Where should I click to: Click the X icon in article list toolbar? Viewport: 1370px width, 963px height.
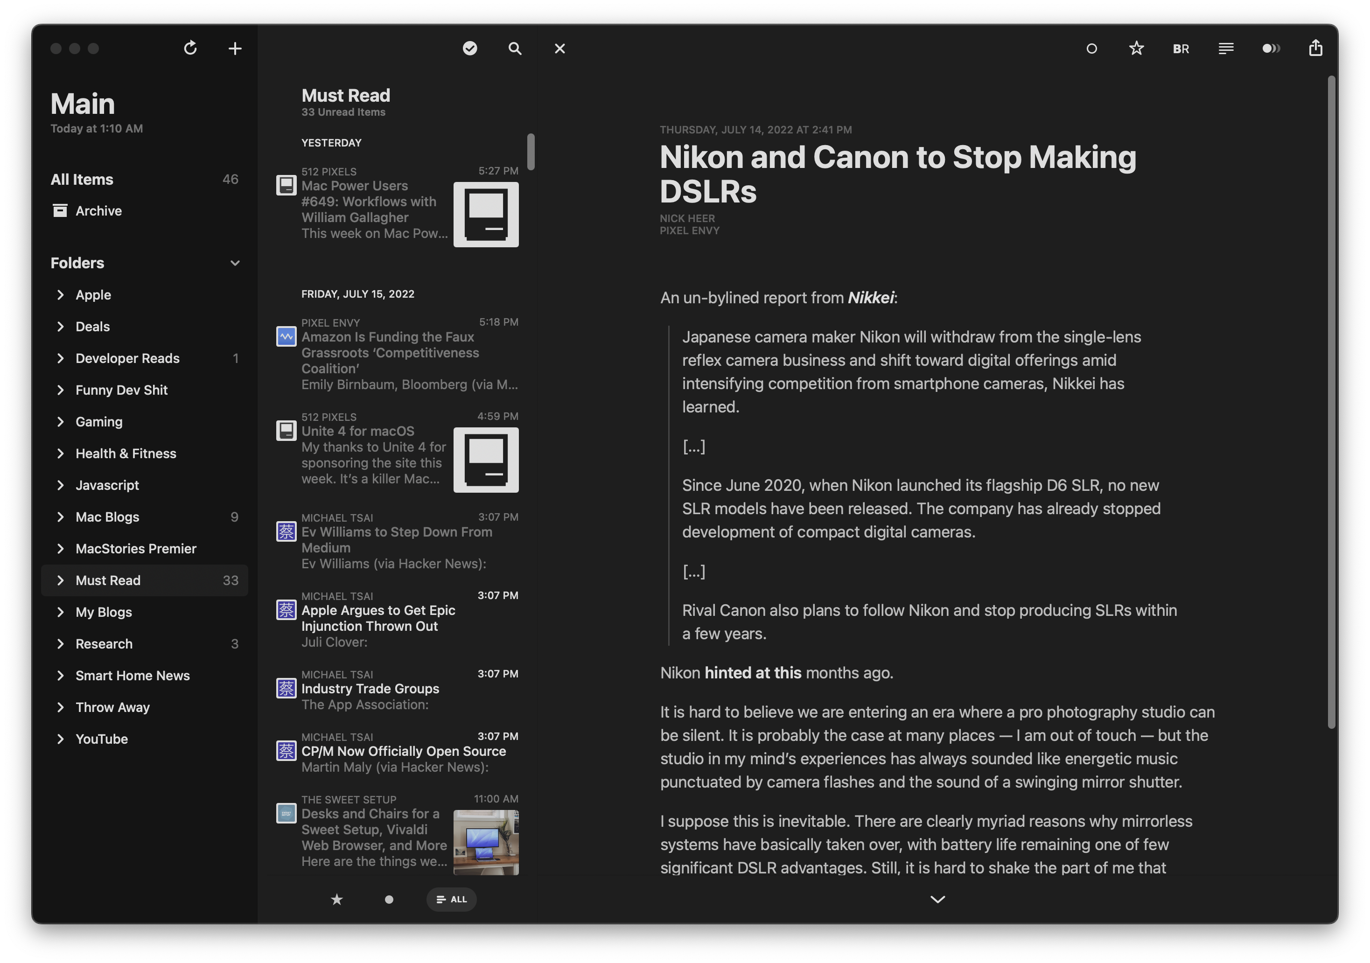(559, 49)
